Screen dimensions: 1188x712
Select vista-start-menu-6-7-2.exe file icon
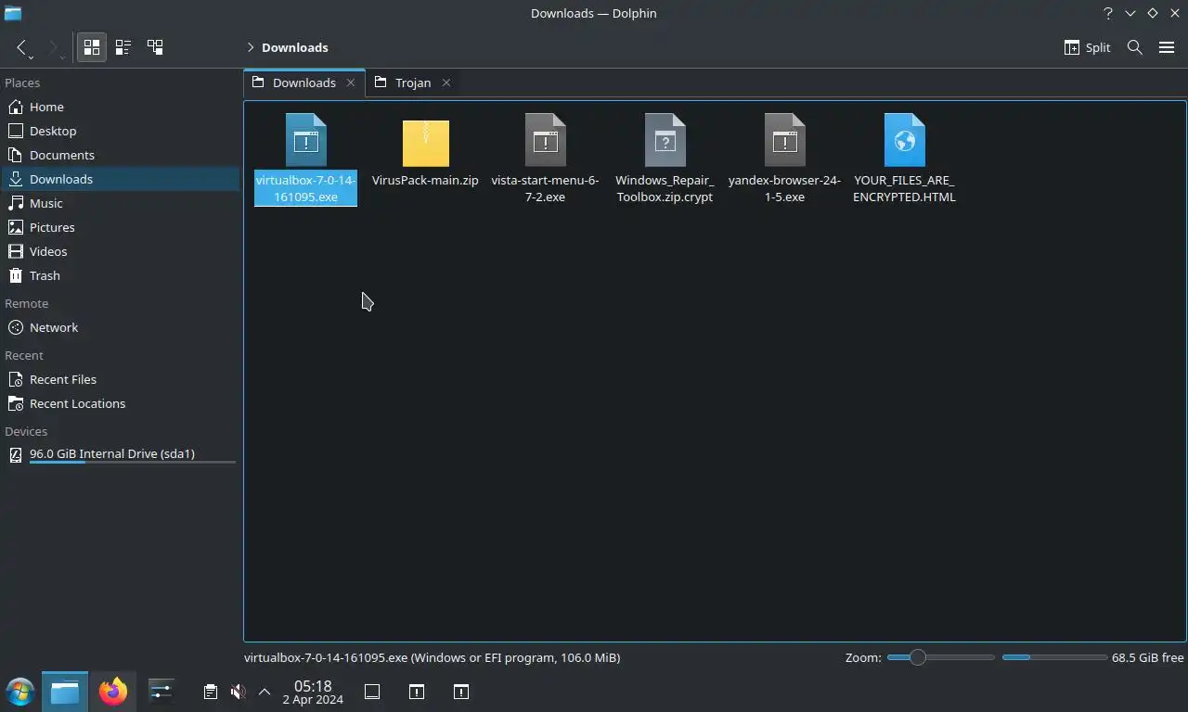[546, 140]
